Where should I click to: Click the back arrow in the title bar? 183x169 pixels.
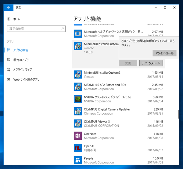click(9, 7)
